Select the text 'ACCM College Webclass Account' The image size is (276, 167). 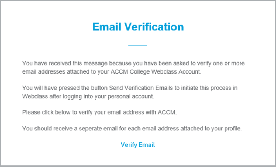[x=156, y=72]
